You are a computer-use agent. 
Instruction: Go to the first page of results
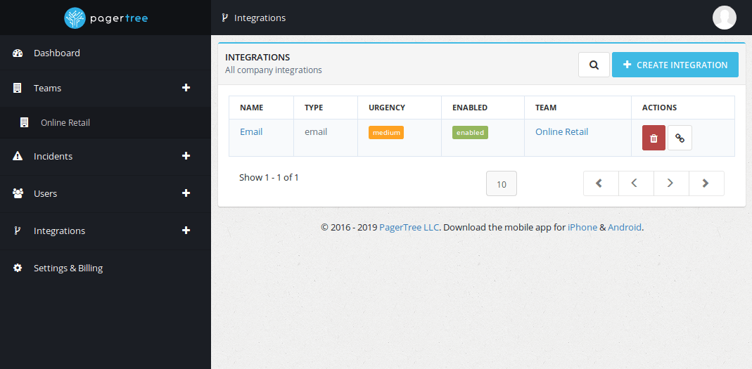pos(600,183)
